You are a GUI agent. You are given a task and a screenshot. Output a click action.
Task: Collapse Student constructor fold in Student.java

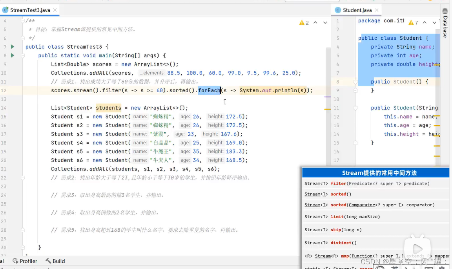click(x=355, y=82)
